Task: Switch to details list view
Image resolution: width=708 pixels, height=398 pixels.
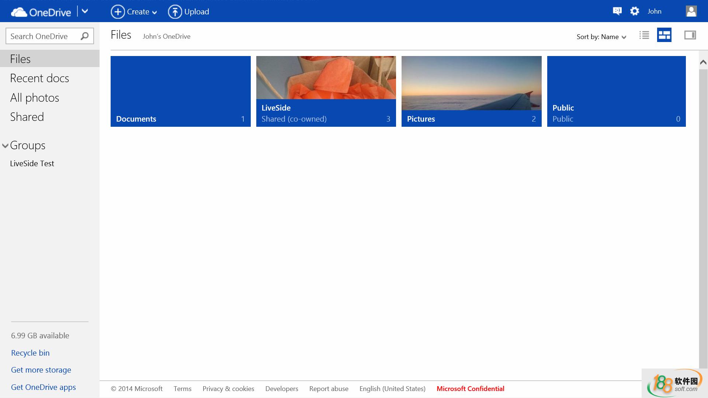Action: pos(644,35)
